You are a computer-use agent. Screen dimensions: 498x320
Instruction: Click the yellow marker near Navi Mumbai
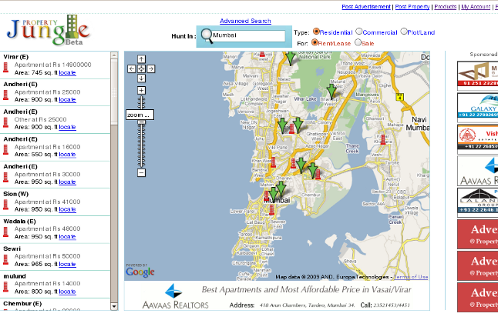(x=399, y=97)
